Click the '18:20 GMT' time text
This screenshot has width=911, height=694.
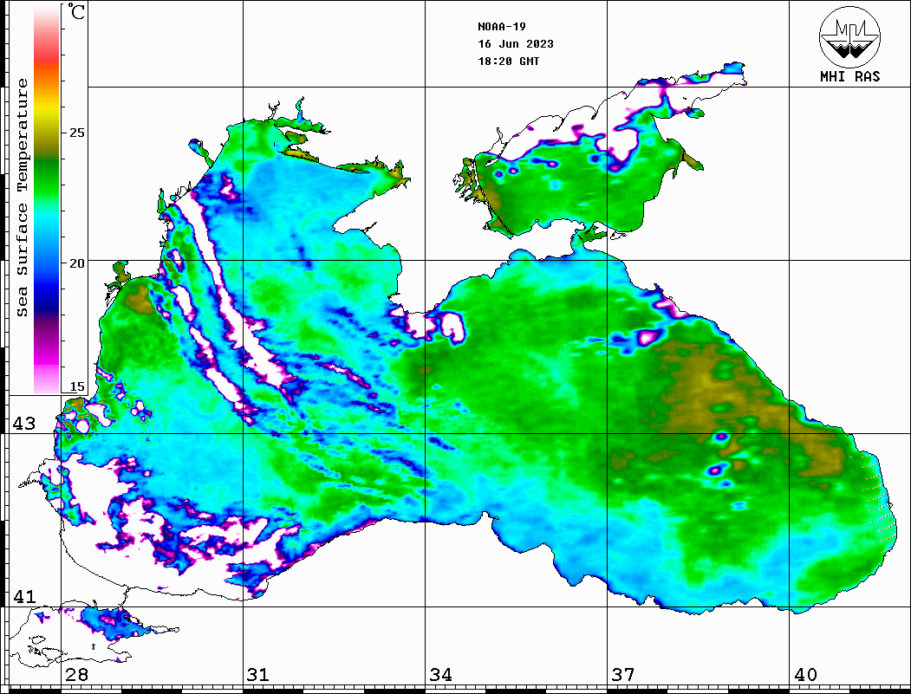point(509,61)
